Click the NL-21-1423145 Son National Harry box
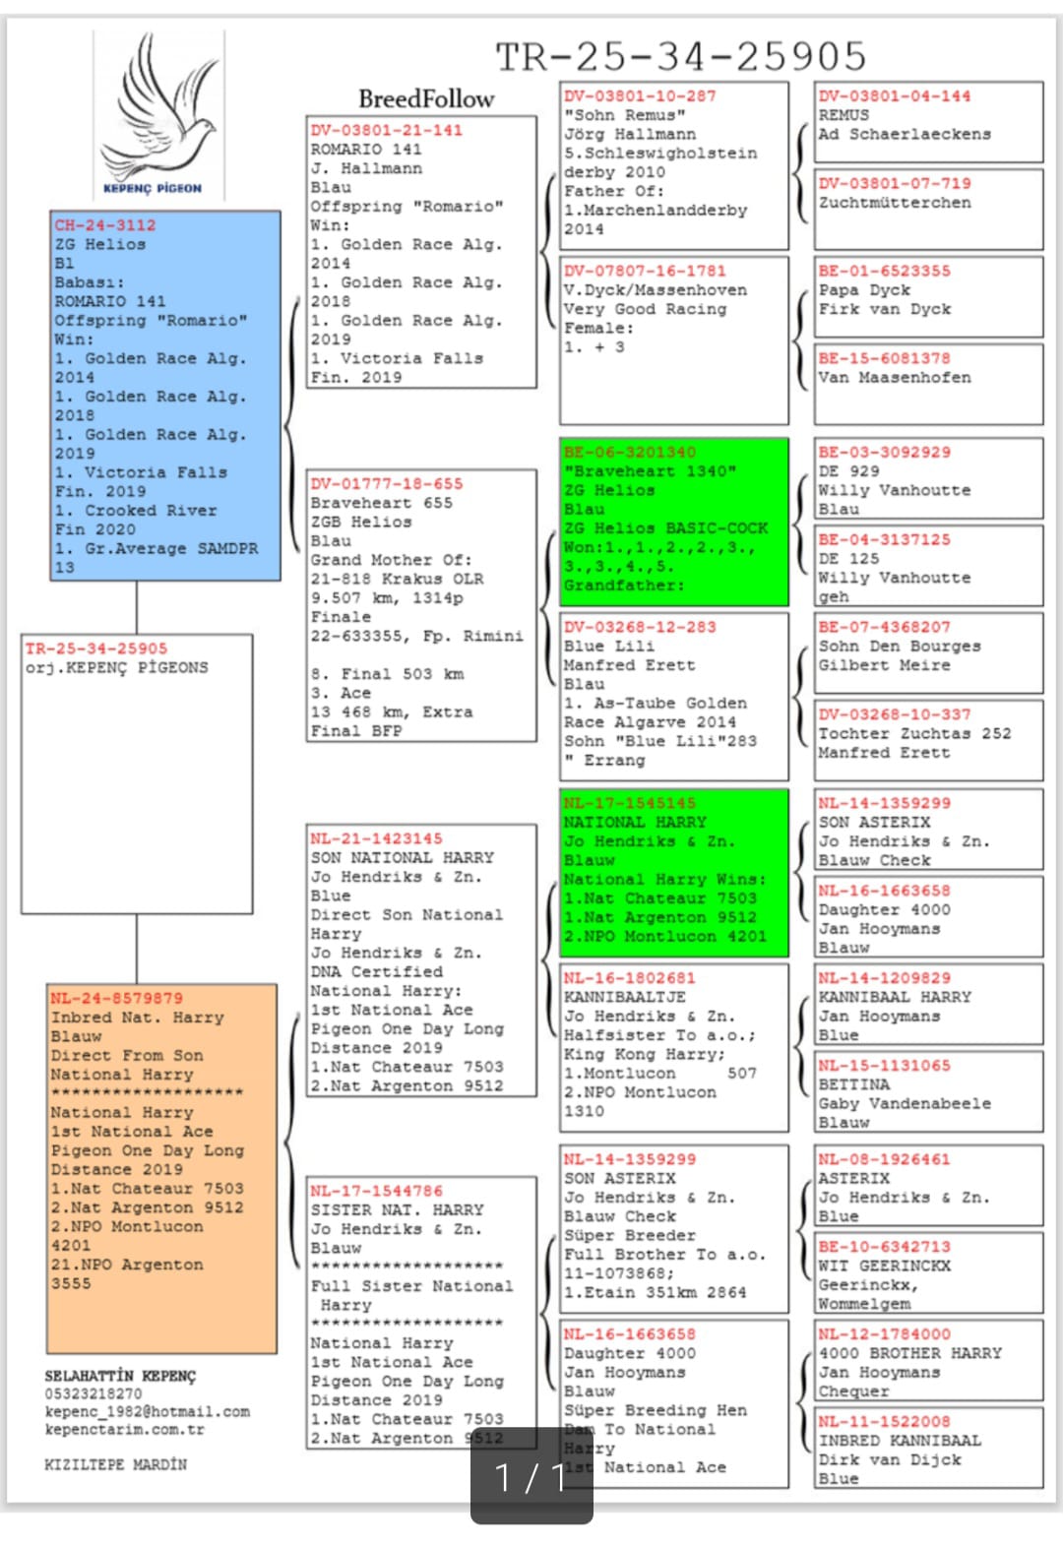Screen dimensions: 1063x1545 [421, 960]
